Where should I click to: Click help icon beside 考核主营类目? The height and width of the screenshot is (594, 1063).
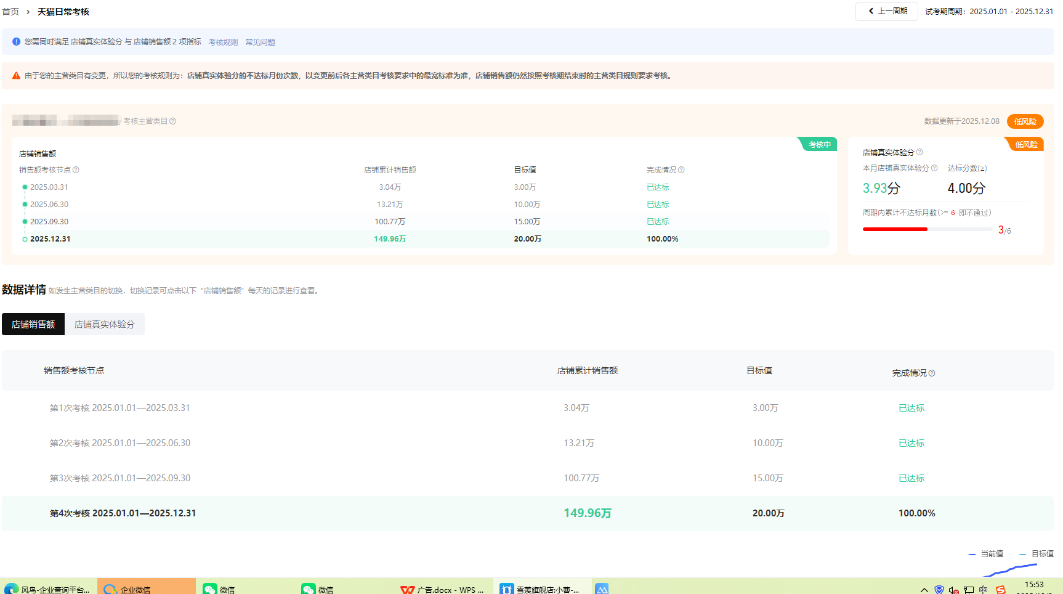[x=173, y=121]
